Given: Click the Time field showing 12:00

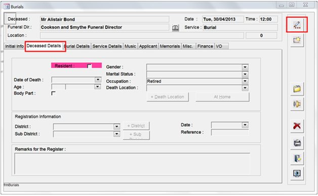Looking at the screenshot, I should coord(268,19).
